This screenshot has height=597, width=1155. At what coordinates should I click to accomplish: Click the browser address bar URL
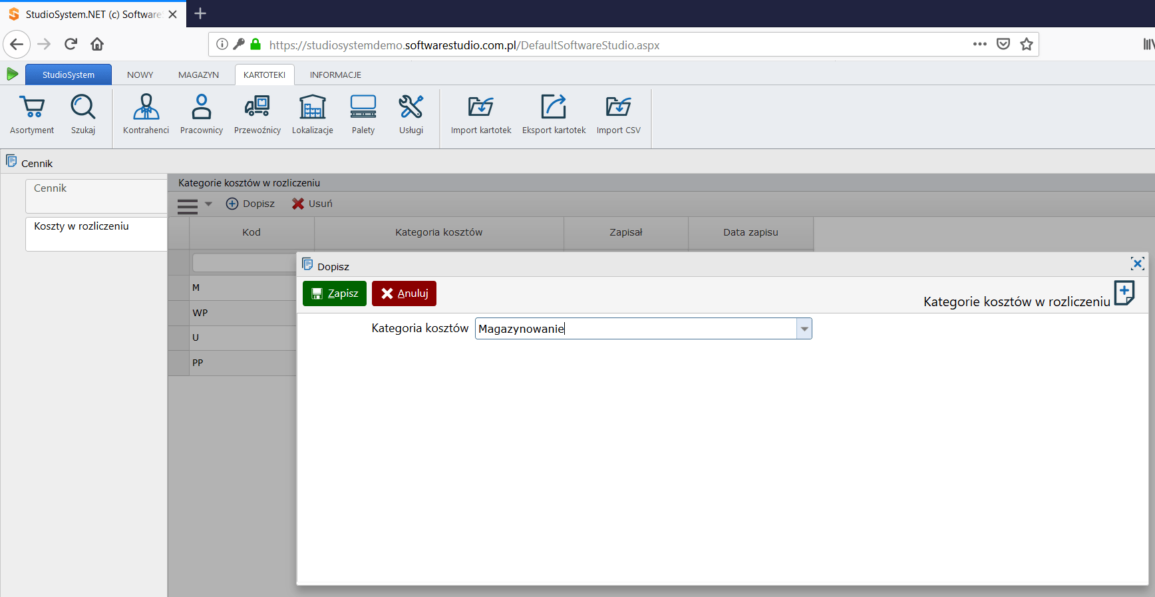coord(464,45)
